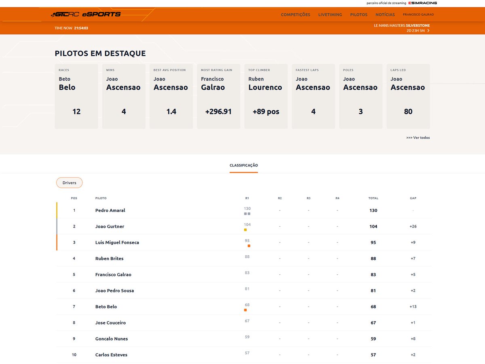The height and width of the screenshot is (364, 485).
Task: Click driver name Luis Miguel Fonseca
Action: pos(117,242)
